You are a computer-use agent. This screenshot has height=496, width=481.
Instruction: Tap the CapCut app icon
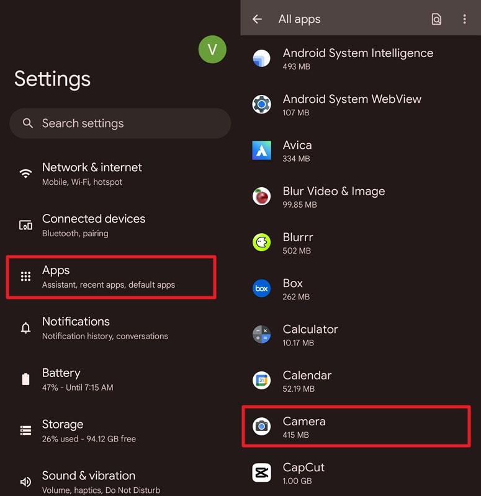pos(261,472)
